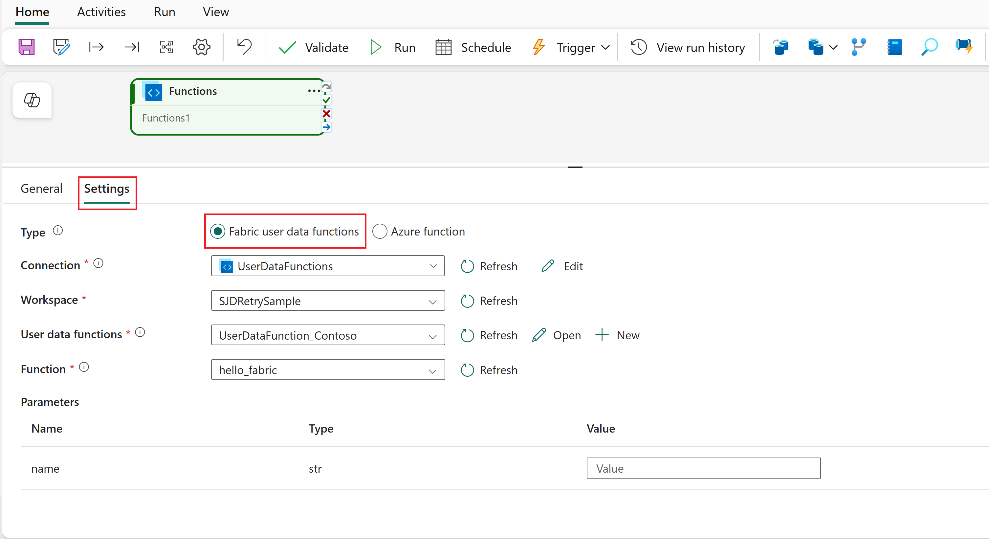
Task: Click the Save as icon
Action: [61, 47]
